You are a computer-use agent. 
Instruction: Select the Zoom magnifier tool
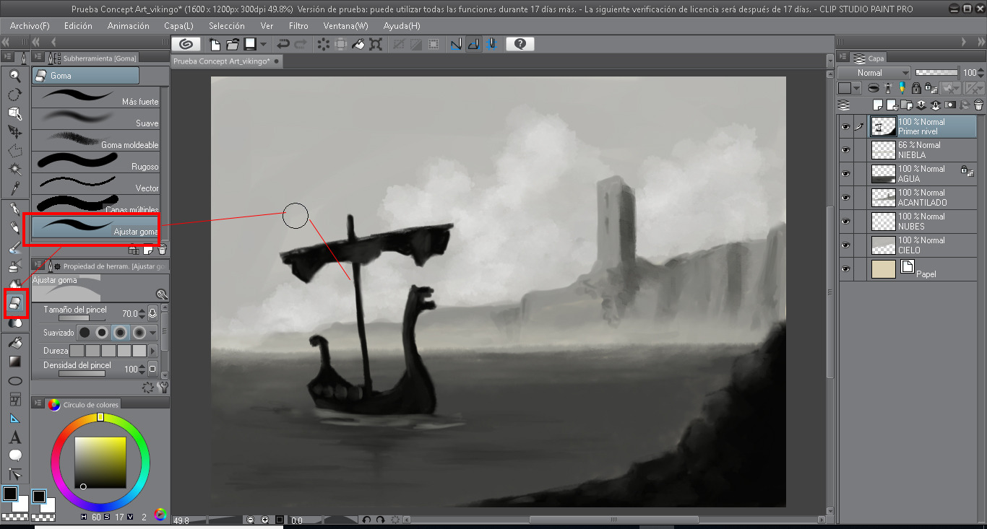14,76
